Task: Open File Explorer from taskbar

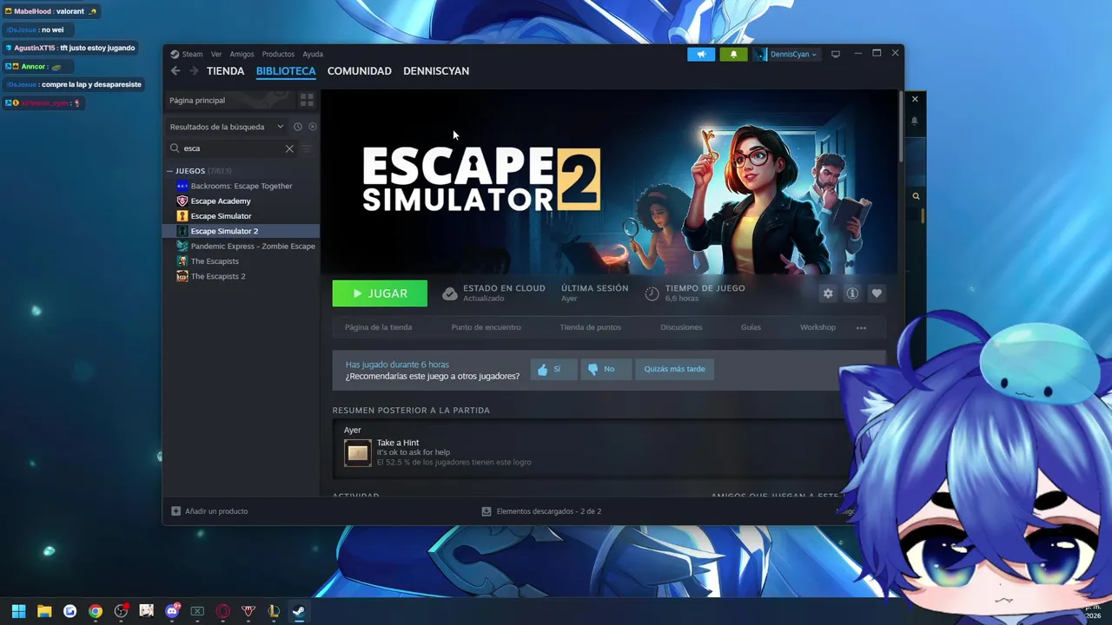Action: (44, 611)
